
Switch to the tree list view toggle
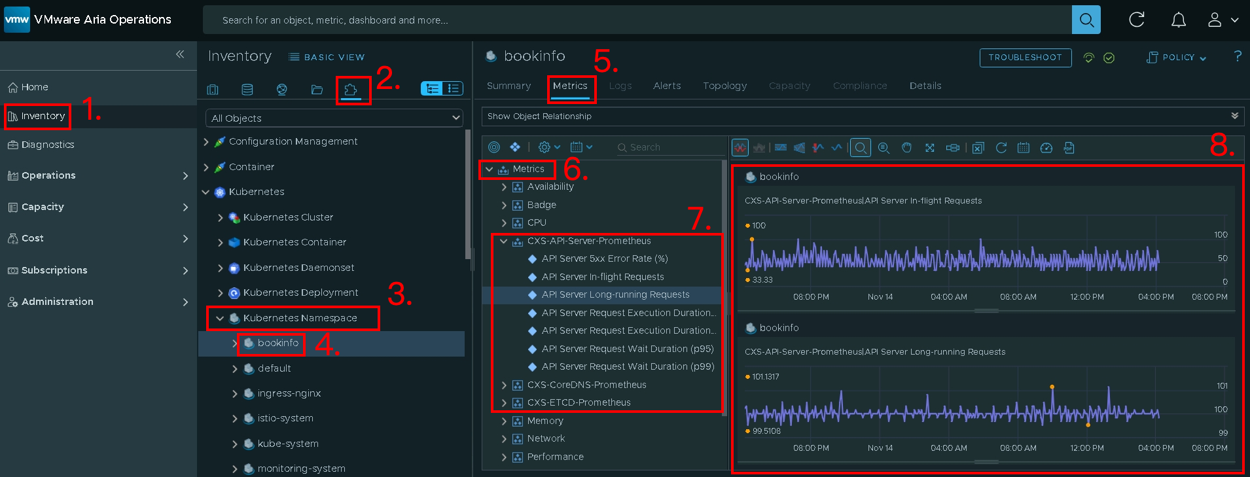pyautogui.click(x=432, y=88)
